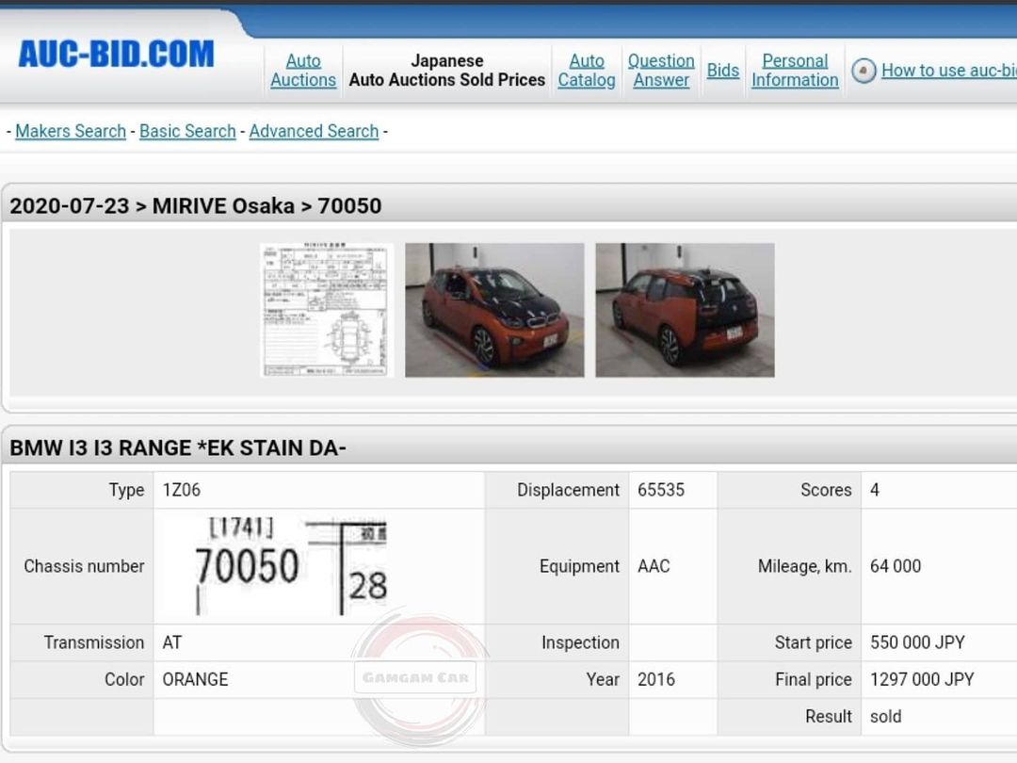1017x763 pixels.
Task: Go to Question Answer section
Action: (x=661, y=70)
